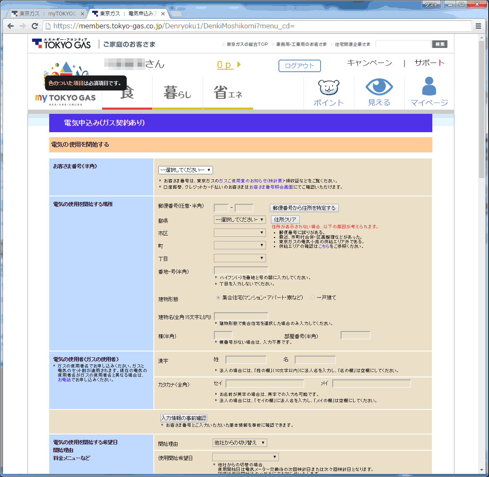The width and height of the screenshot is (489, 477).
Task: Click the こちら supply area link
Action: 324,246
